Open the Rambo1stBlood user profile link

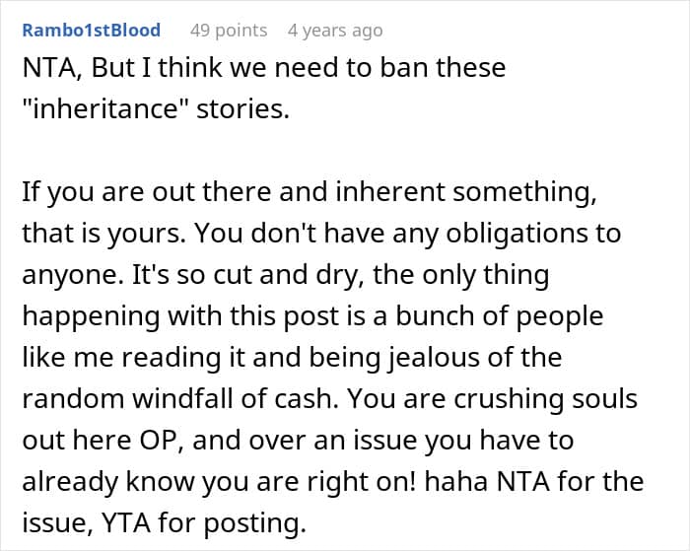click(x=92, y=31)
